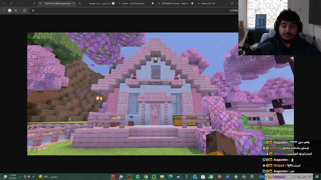Click the taskbar search magnifier icon
Screen dimensions: 321x180
click(x=310, y=177)
